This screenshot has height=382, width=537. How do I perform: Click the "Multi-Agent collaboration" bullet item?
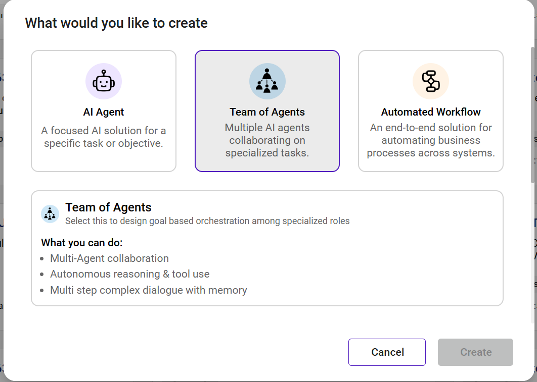tap(109, 258)
